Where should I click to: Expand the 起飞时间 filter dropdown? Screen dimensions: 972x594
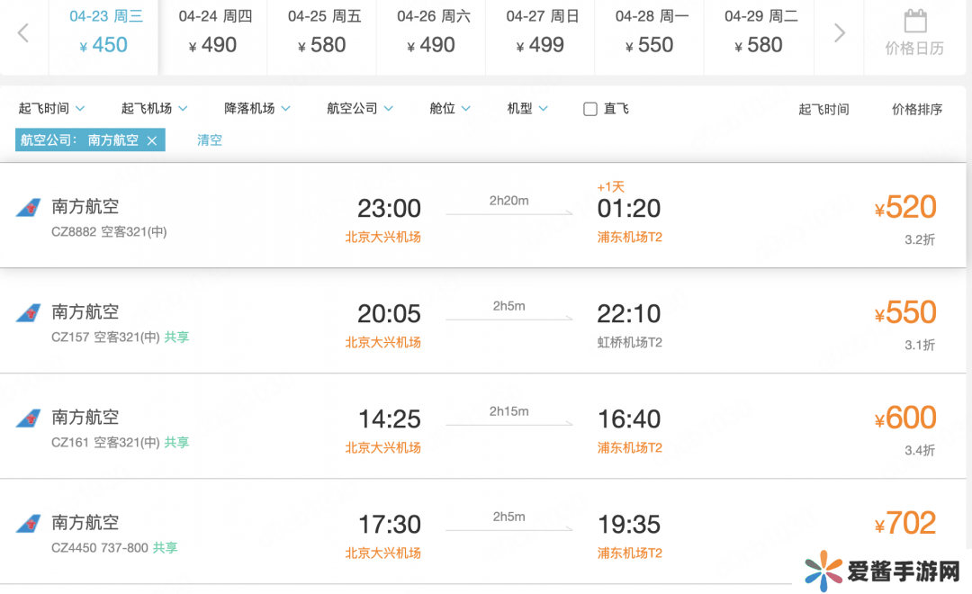[x=51, y=109]
